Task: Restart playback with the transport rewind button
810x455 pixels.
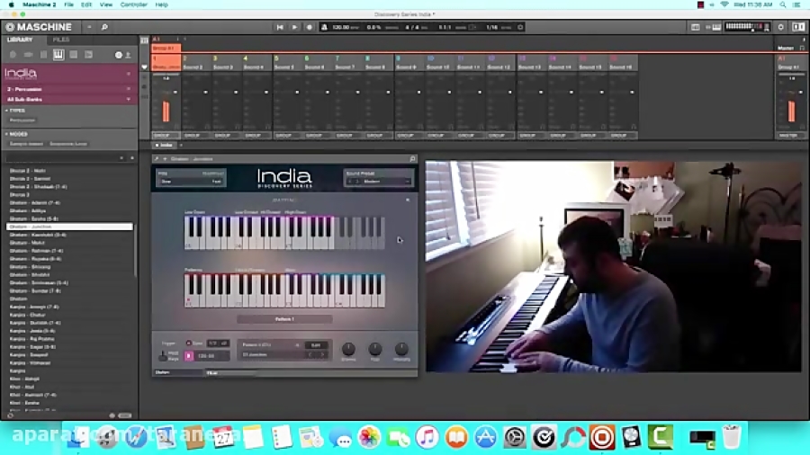Action: (280, 27)
